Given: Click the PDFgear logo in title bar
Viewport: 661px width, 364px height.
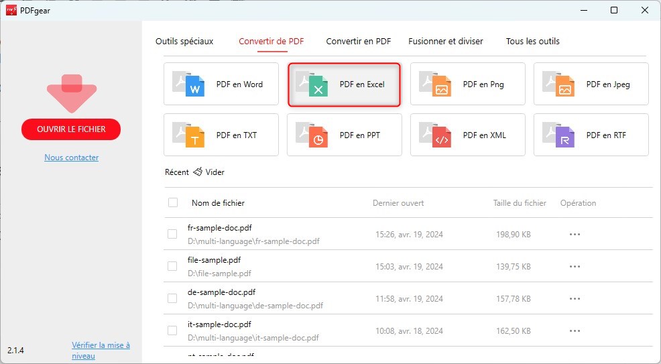Looking at the screenshot, I should pos(11,10).
